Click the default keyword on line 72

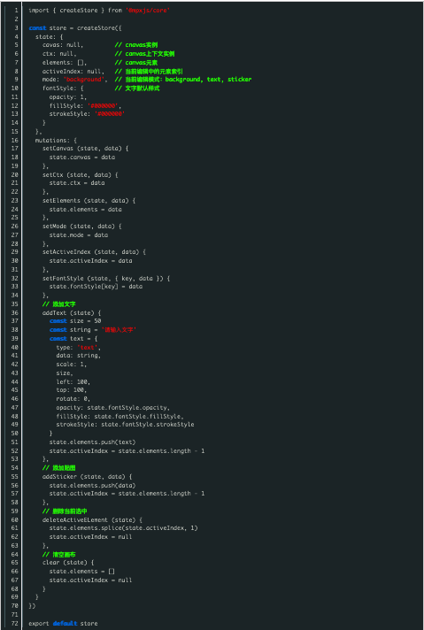click(x=65, y=623)
